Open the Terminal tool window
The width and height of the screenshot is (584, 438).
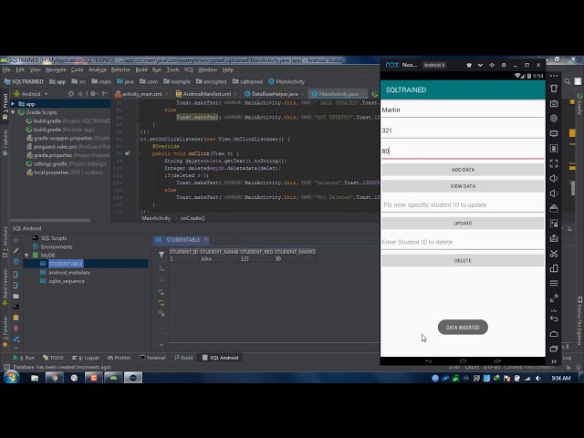152,358
